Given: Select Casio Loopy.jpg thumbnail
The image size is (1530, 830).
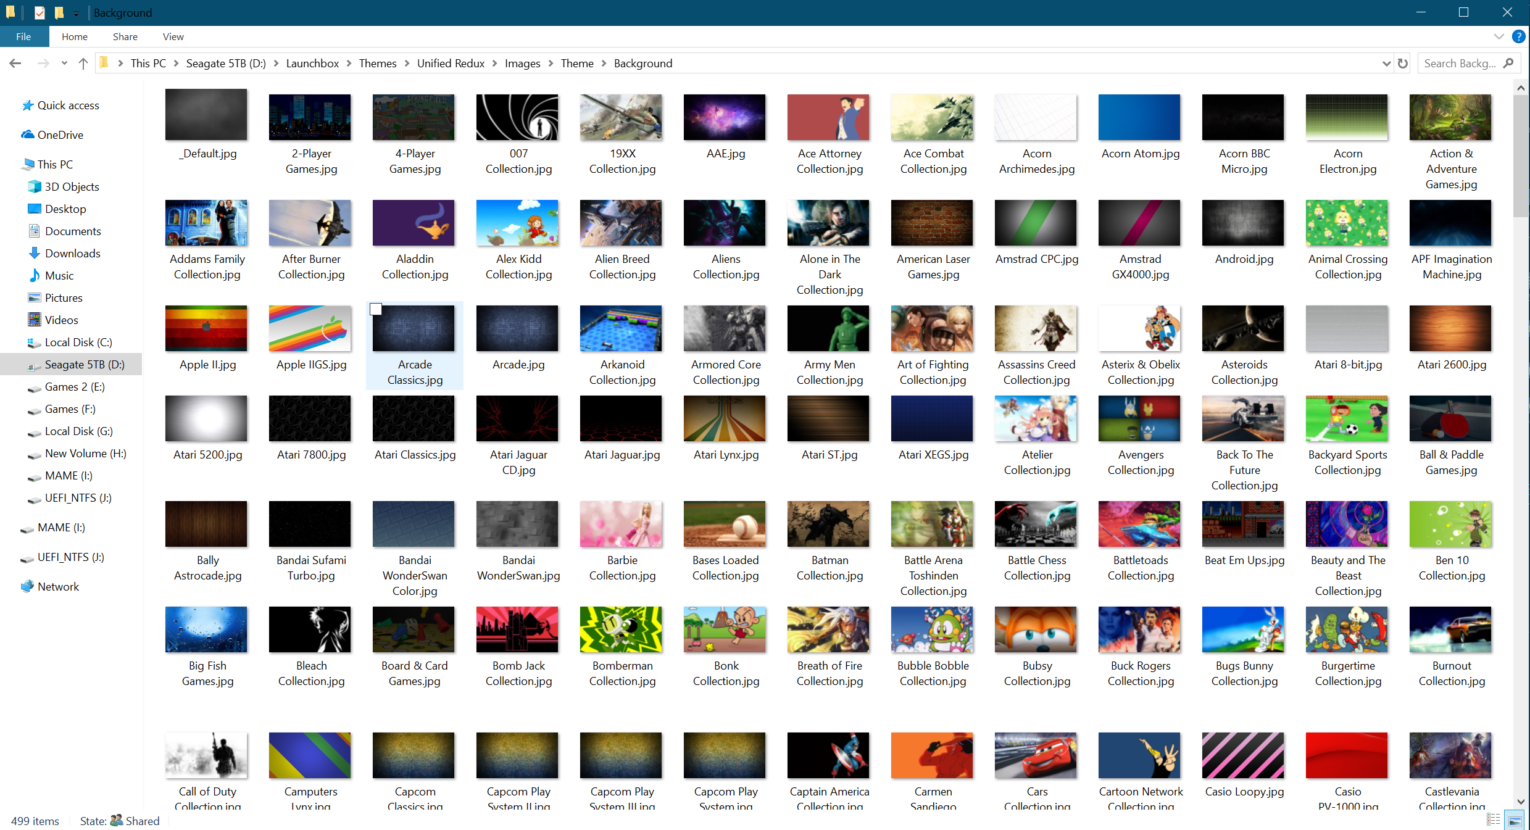Looking at the screenshot, I should pyautogui.click(x=1243, y=756).
